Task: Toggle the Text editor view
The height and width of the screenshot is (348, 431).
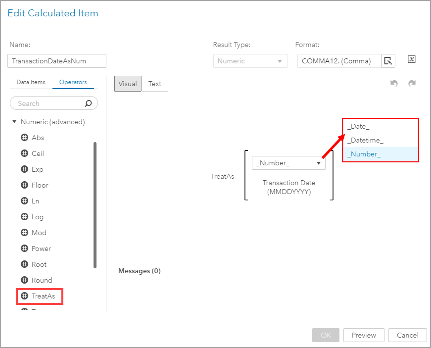Action: click(155, 84)
